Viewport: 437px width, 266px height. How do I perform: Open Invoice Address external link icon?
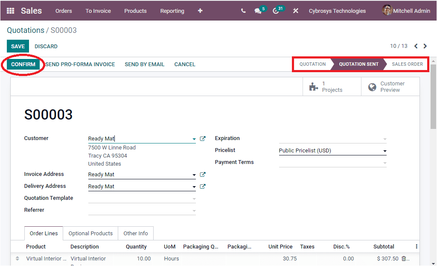[203, 174]
